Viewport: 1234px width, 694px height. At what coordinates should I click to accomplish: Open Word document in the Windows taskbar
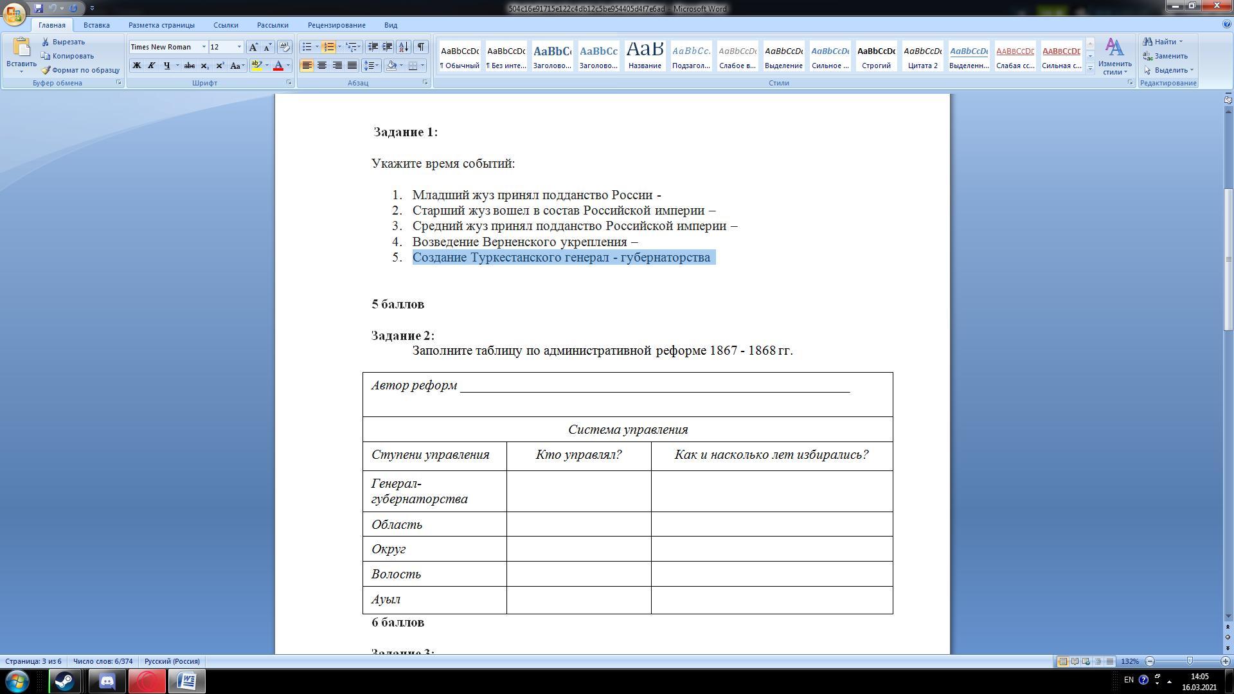coord(186,681)
